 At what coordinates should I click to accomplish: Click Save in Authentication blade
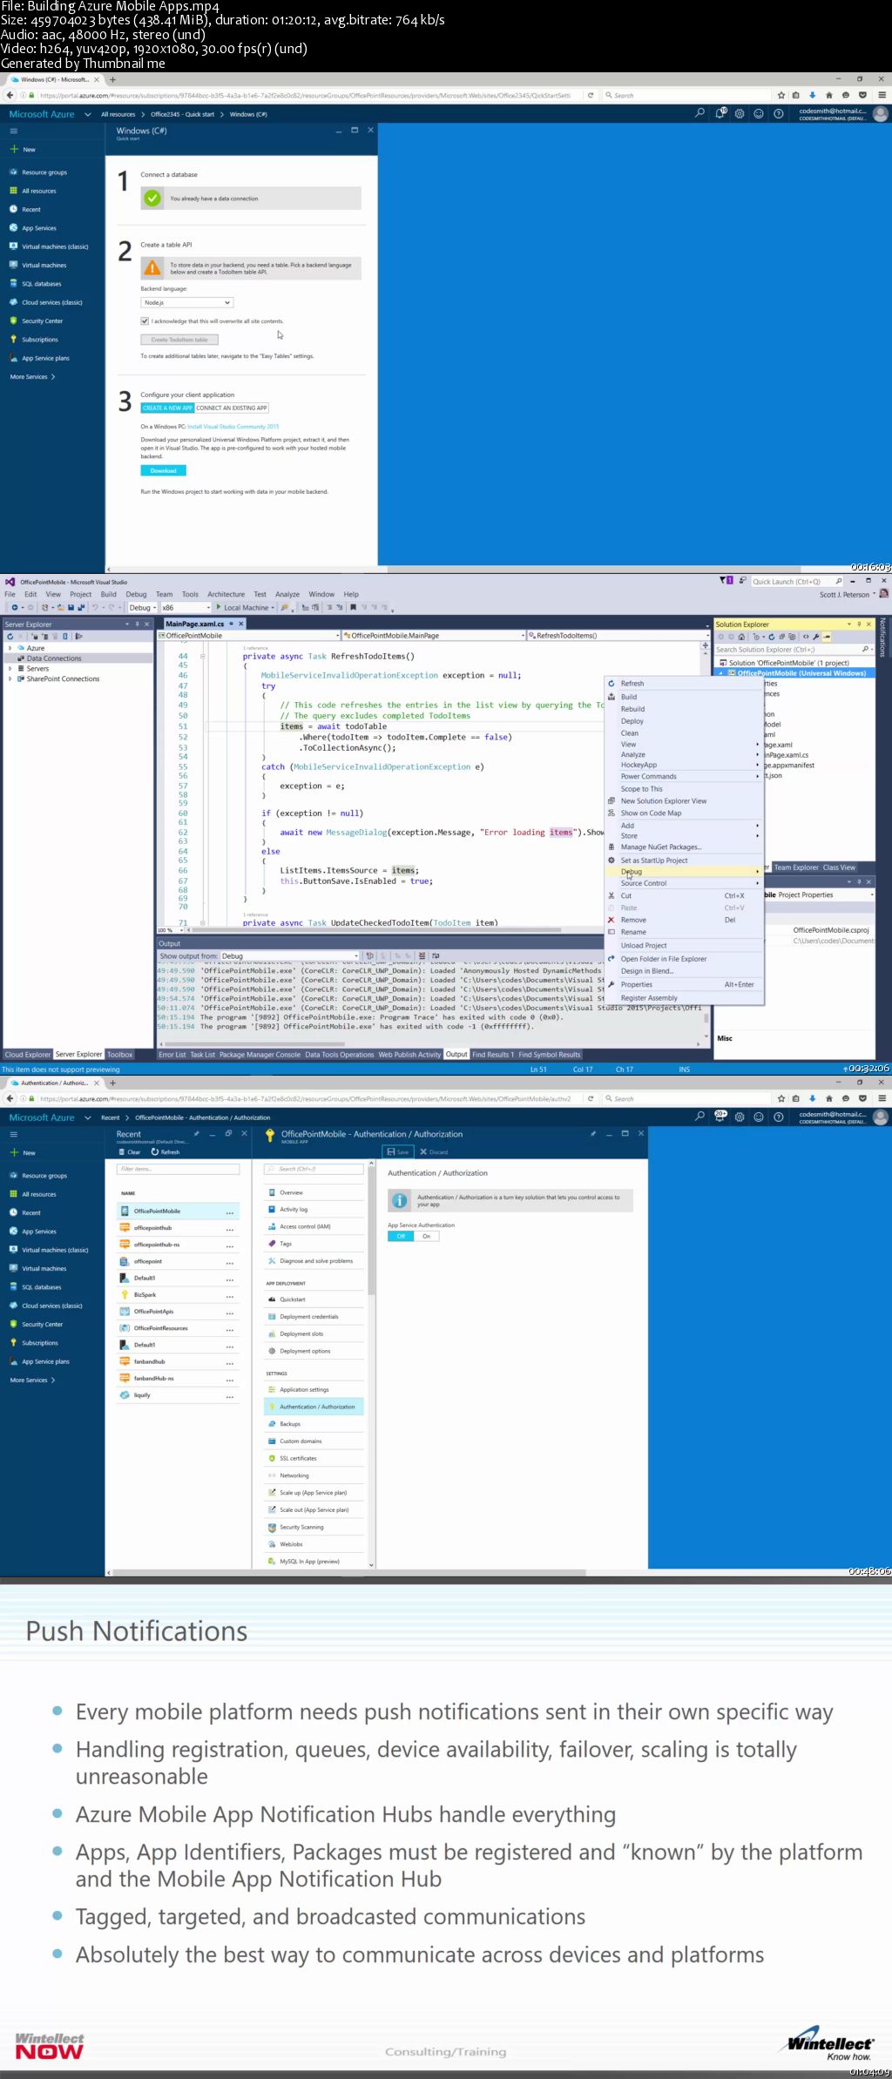click(x=398, y=1151)
